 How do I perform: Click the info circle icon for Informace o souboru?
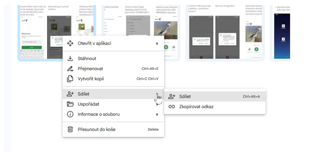pos(70,114)
